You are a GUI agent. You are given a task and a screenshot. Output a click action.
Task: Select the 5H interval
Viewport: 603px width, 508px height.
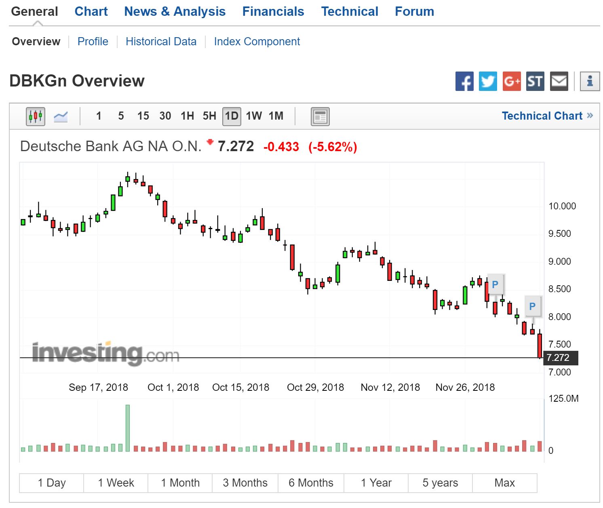pos(209,116)
